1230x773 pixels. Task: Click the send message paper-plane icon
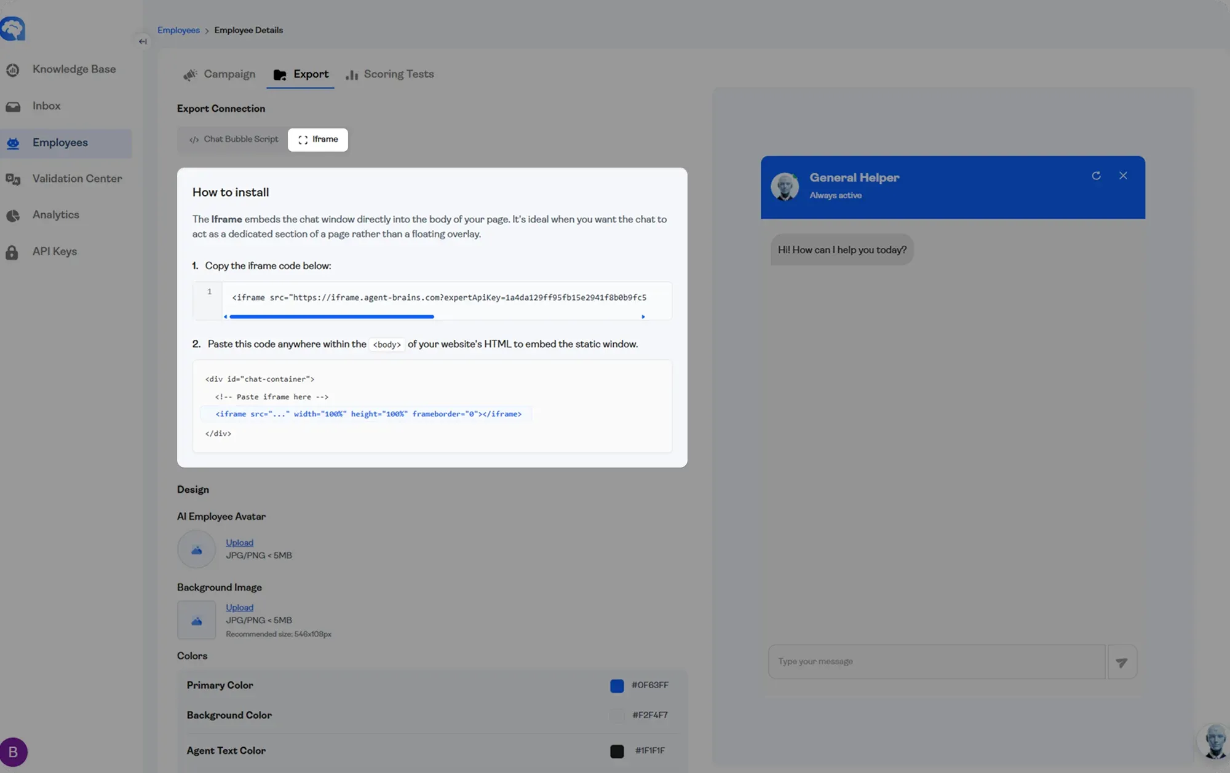coord(1122,662)
